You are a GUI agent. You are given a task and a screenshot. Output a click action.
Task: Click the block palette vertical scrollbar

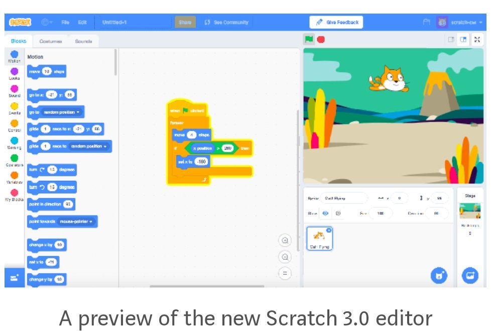[115, 63]
